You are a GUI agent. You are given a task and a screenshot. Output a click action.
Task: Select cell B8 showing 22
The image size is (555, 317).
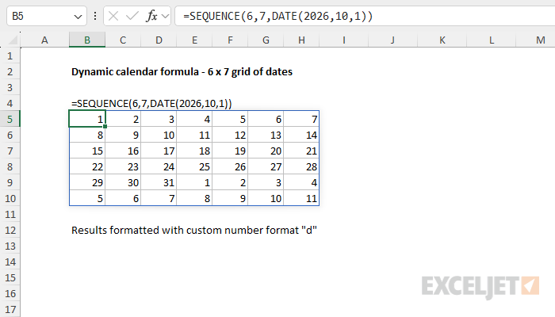pyautogui.click(x=87, y=166)
